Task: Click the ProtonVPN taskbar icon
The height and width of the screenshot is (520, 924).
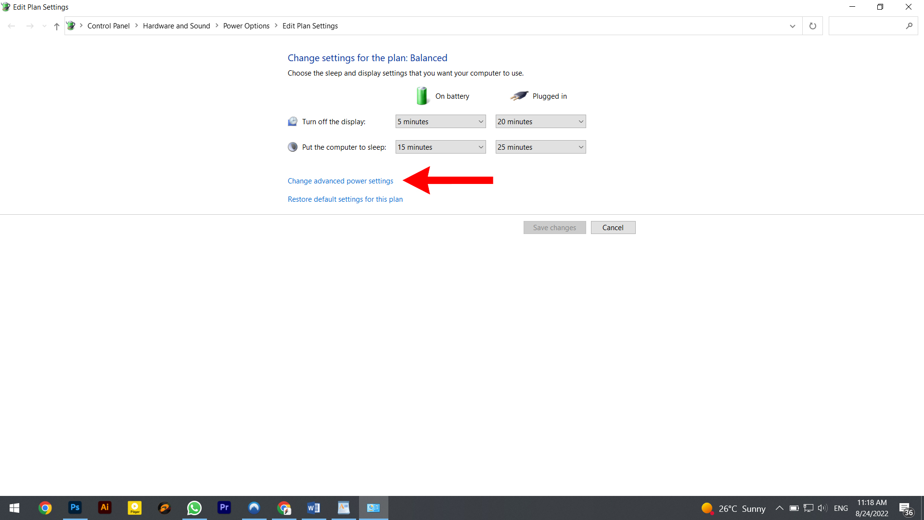Action: [254, 507]
